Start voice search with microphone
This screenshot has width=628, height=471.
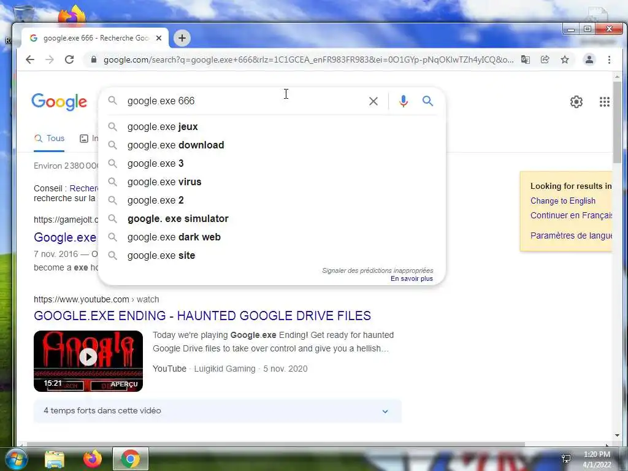pyautogui.click(x=404, y=101)
